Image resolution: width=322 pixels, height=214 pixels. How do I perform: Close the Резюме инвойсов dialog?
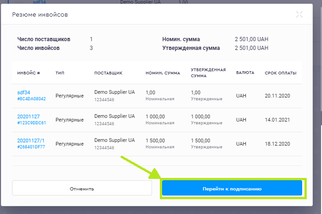[299, 14]
